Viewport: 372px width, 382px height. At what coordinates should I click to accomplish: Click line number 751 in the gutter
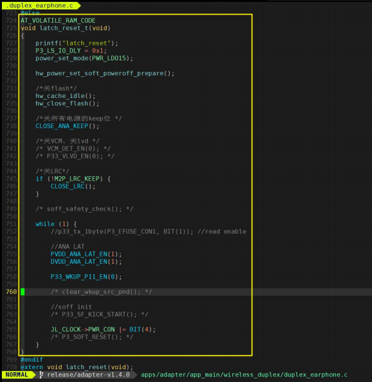click(x=11, y=224)
